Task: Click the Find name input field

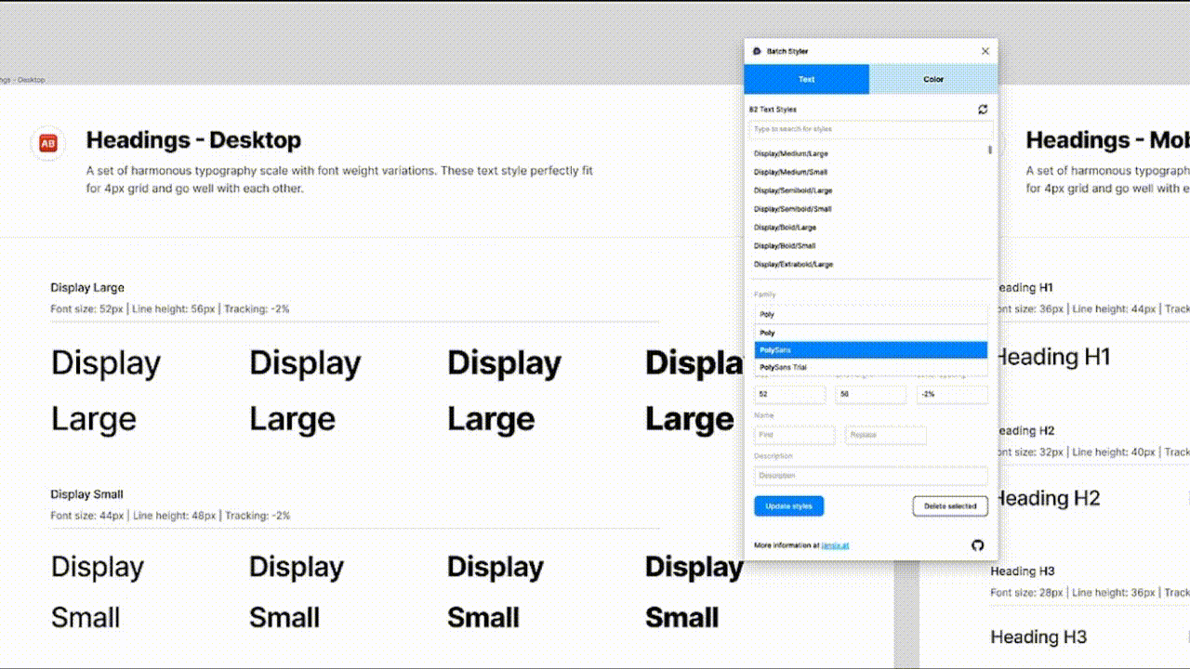Action: click(x=794, y=434)
